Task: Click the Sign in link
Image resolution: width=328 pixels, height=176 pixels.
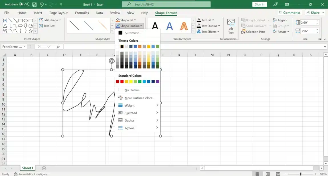Action: 259,4
